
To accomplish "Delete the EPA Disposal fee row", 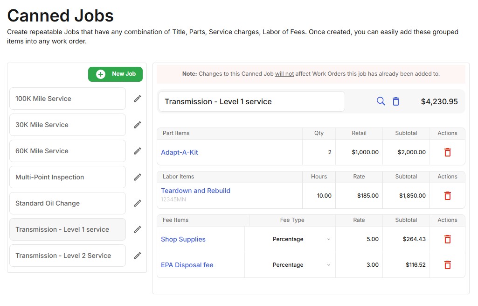I will (447, 264).
